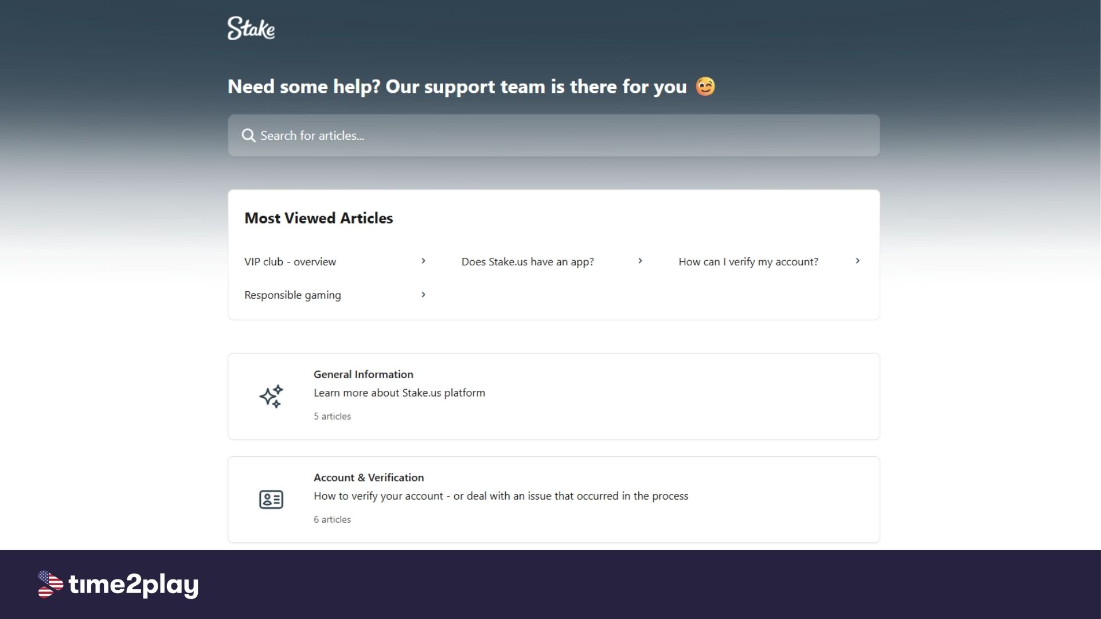Click 'Learn more about Stake.us platform' description

pos(399,393)
